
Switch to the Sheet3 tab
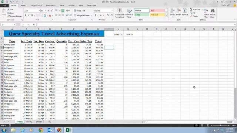39,122
